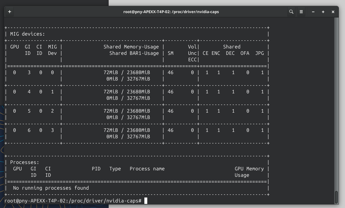This screenshot has width=345, height=208.
Task: Open a new terminal tab
Action: pos(10,12)
